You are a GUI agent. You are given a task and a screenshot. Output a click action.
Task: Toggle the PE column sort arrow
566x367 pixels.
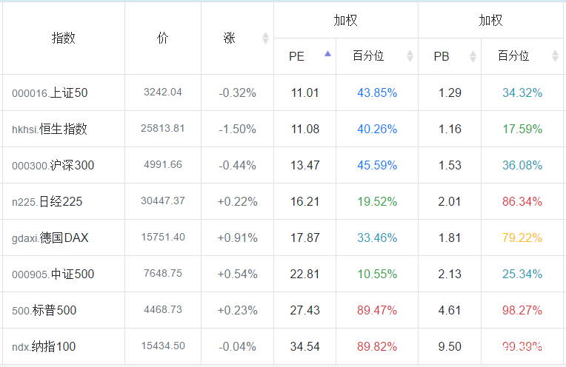pos(327,54)
